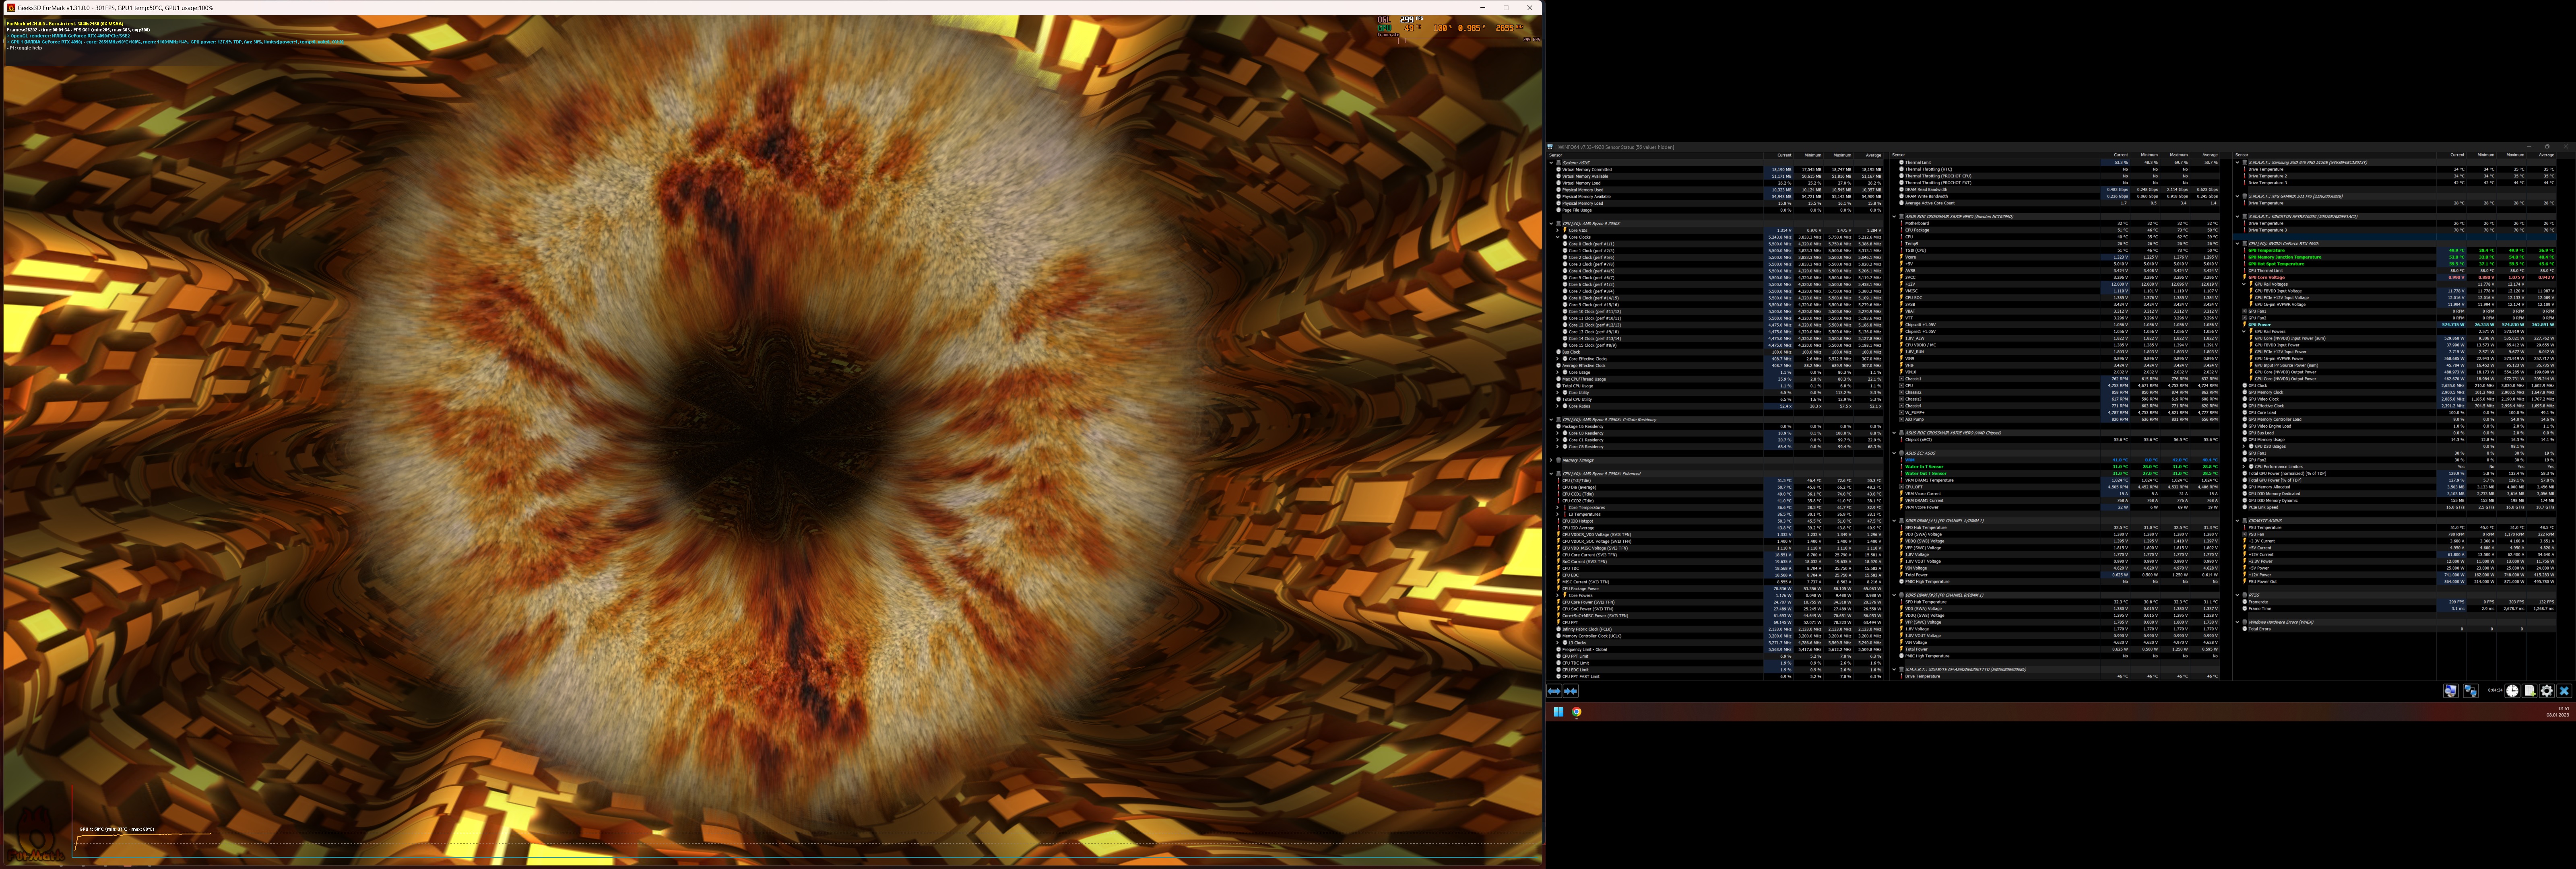Collapse the GPU Rail Powers node

point(2244,332)
